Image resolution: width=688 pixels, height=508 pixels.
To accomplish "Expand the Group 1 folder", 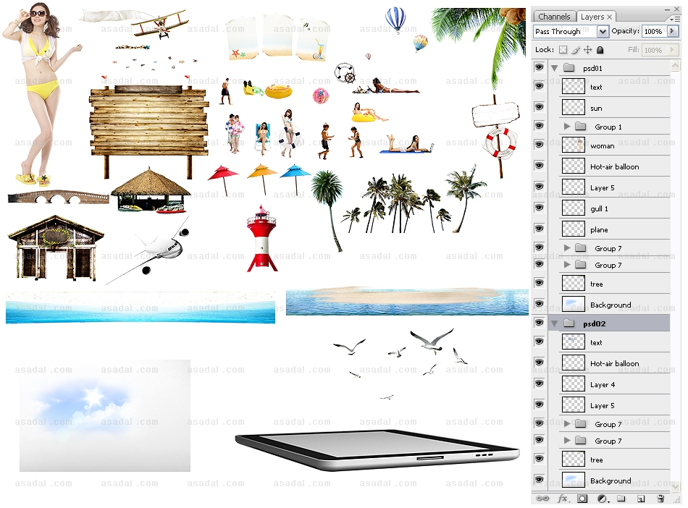I will click(x=567, y=127).
